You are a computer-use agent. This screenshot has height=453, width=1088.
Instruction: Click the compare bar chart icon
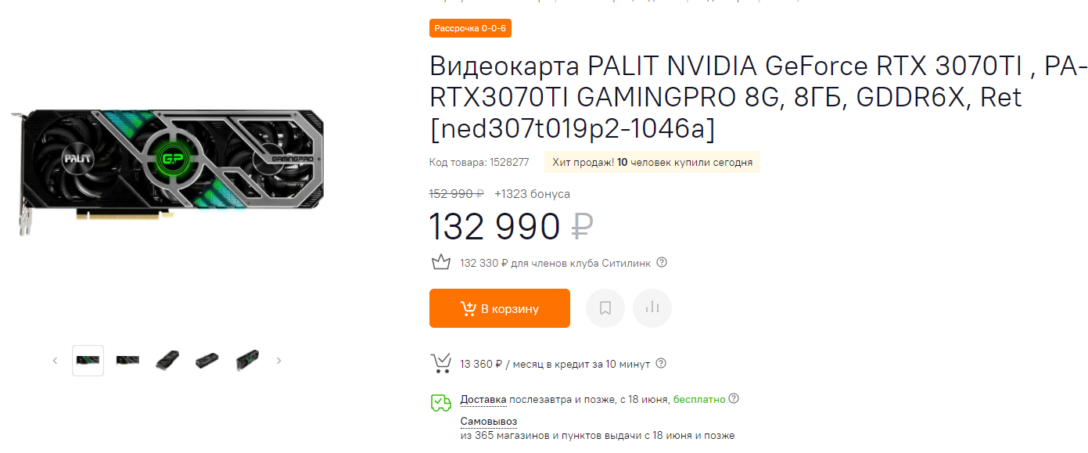[652, 308]
